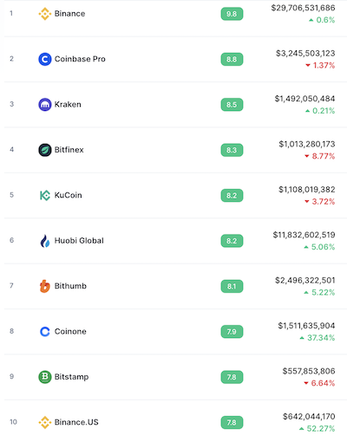This screenshot has width=347, height=442.
Task: Click the Coinone logo icon
Action: [45, 331]
